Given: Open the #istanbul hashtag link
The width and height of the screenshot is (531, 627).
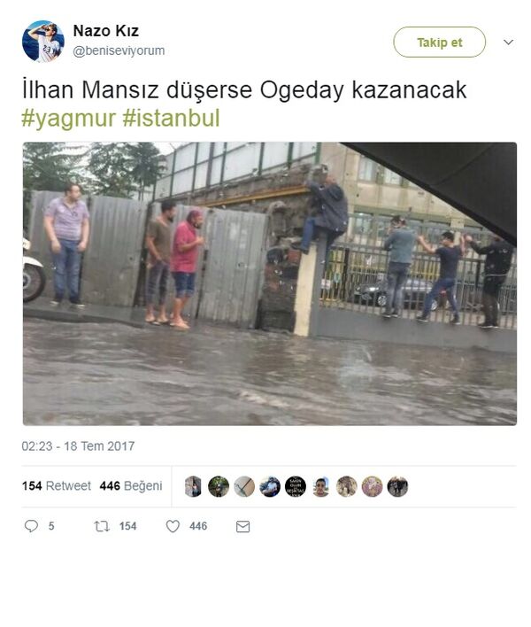Looking at the screenshot, I should click(x=171, y=119).
